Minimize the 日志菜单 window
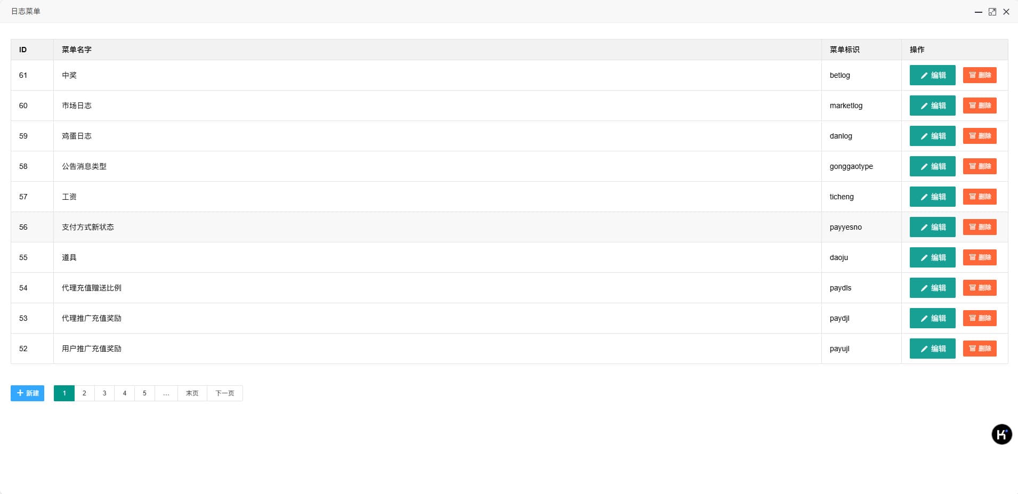Screen dimensions: 1018x494 (x=979, y=12)
